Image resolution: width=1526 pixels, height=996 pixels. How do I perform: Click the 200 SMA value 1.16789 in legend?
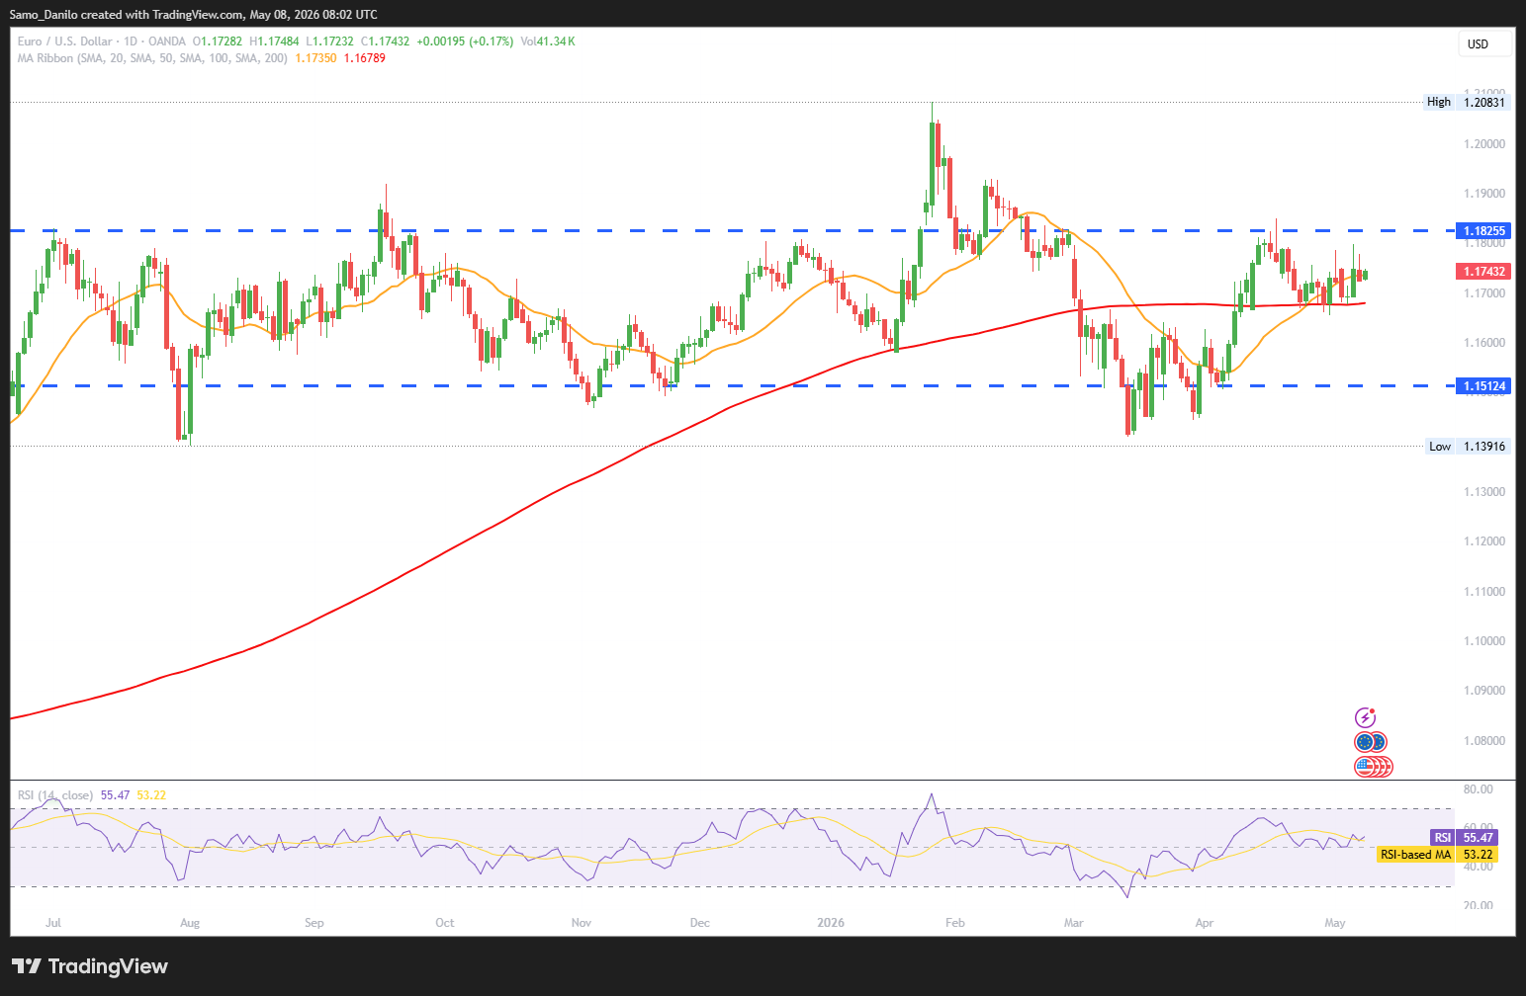pos(364,58)
